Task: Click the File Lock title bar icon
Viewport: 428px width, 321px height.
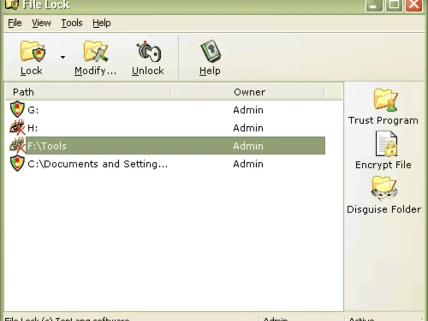Action: click(x=12, y=4)
